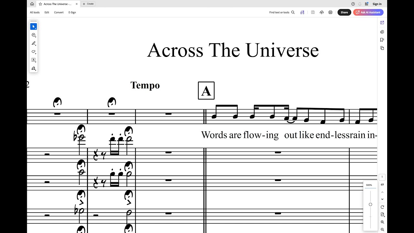Click the cloud upload icon

click(x=321, y=12)
